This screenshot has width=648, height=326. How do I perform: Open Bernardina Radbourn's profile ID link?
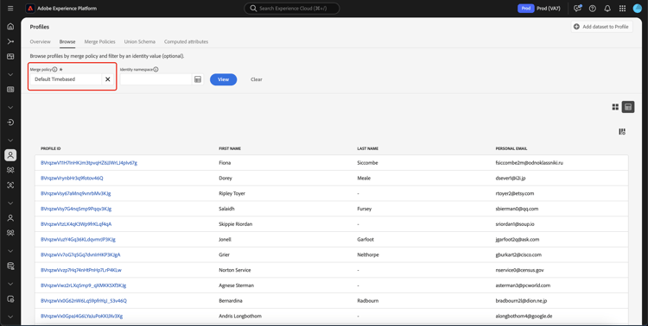coord(84,301)
